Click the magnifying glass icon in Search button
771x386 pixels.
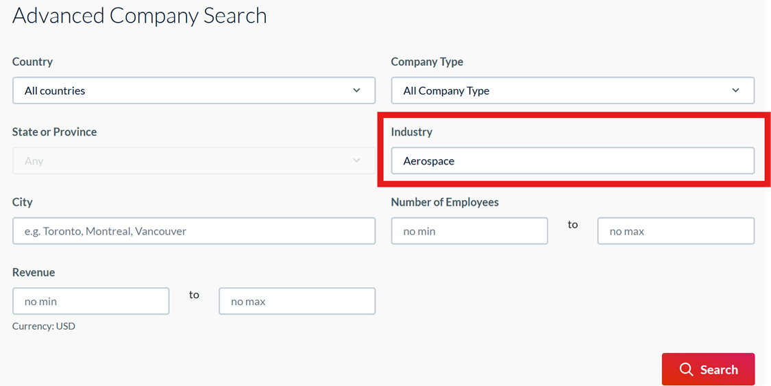(686, 370)
